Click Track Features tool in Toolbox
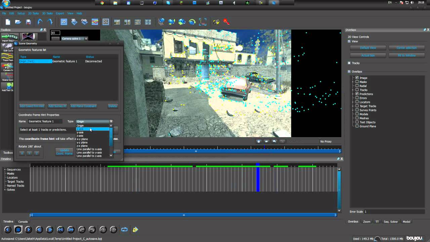 [8, 57]
